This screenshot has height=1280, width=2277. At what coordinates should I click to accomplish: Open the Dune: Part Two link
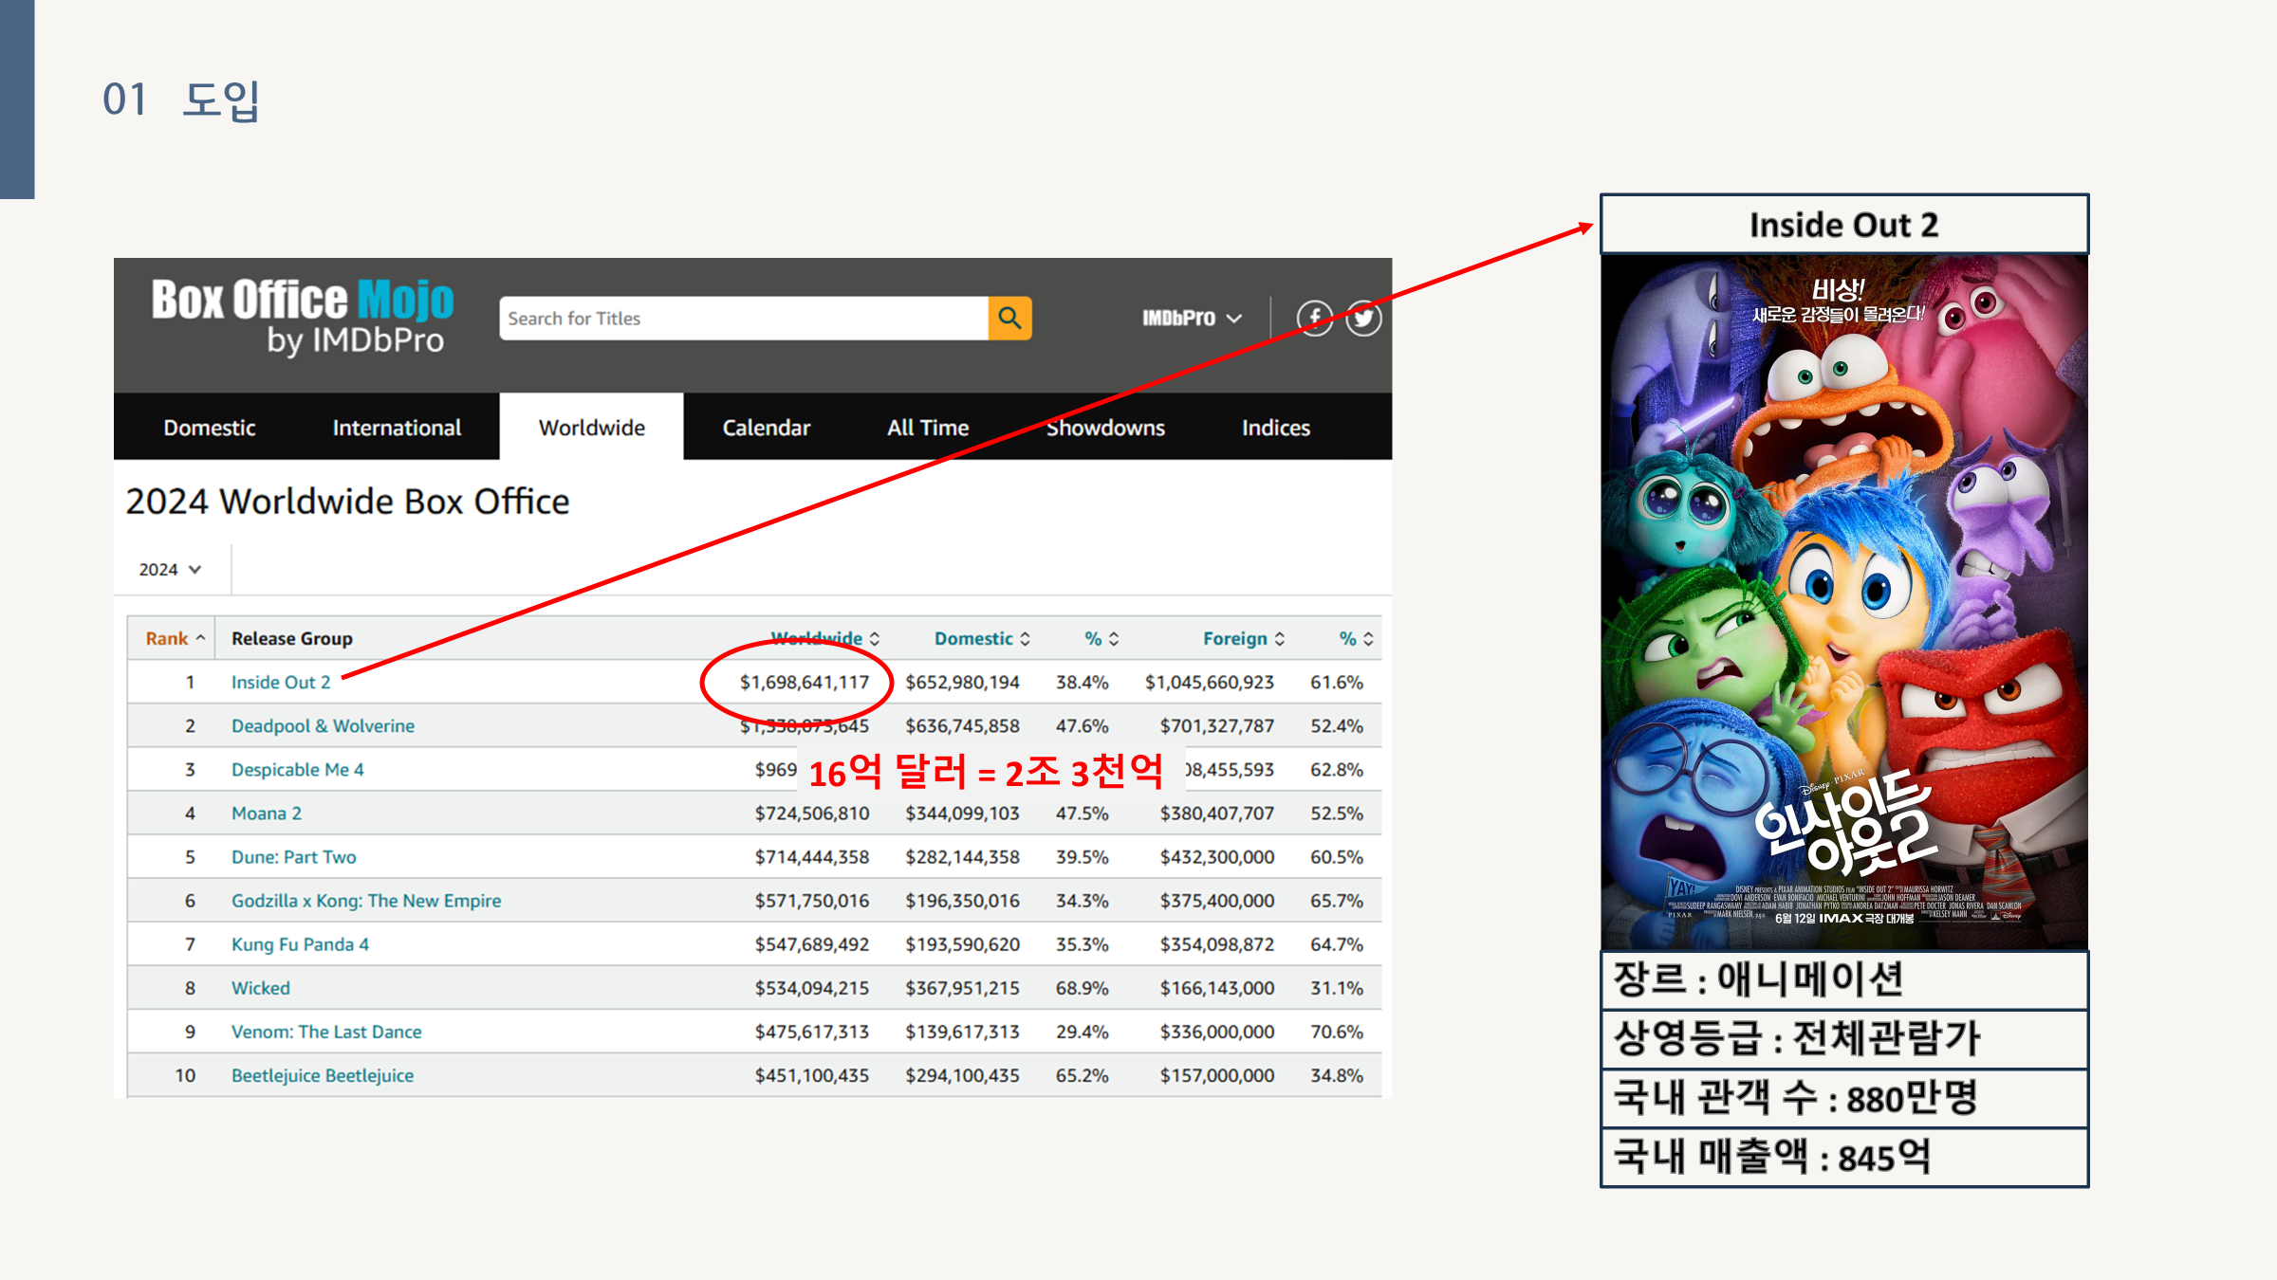click(x=293, y=856)
